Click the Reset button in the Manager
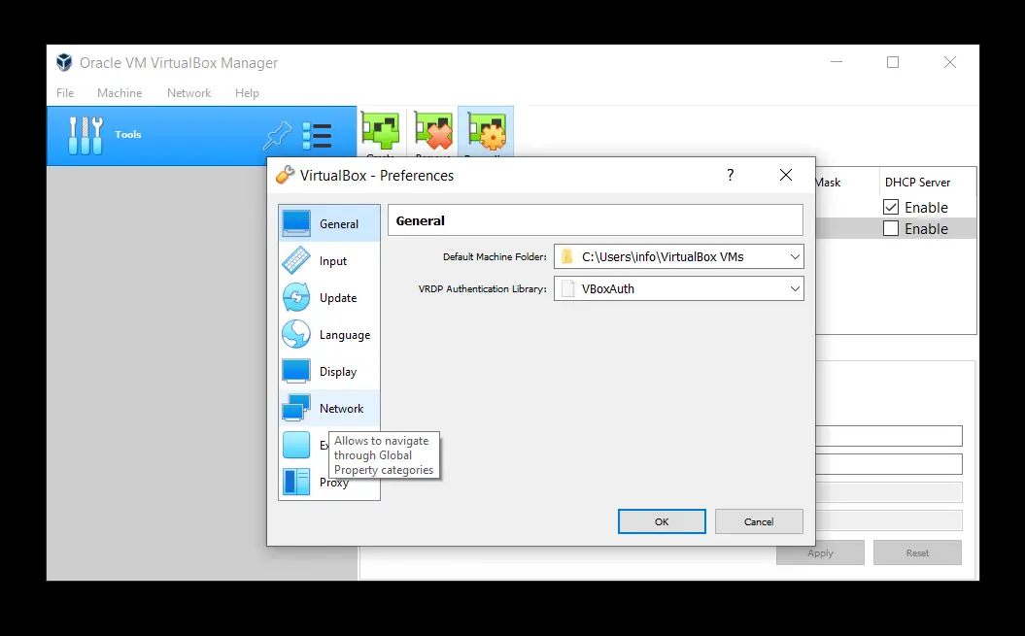This screenshot has height=636, width=1025. [x=917, y=553]
